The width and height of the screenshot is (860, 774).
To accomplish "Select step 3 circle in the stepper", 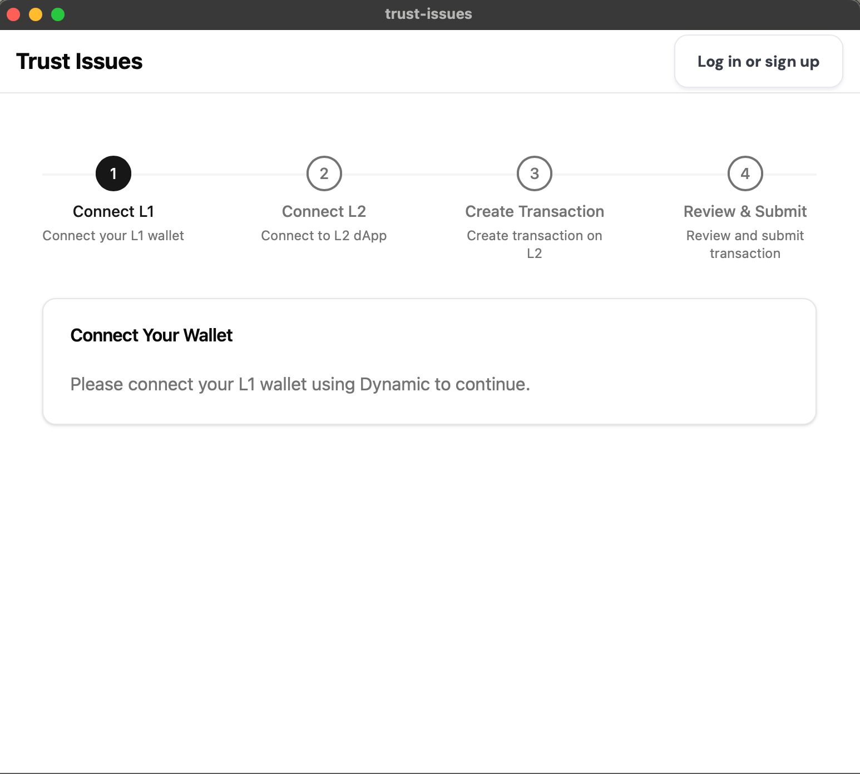I will [535, 173].
